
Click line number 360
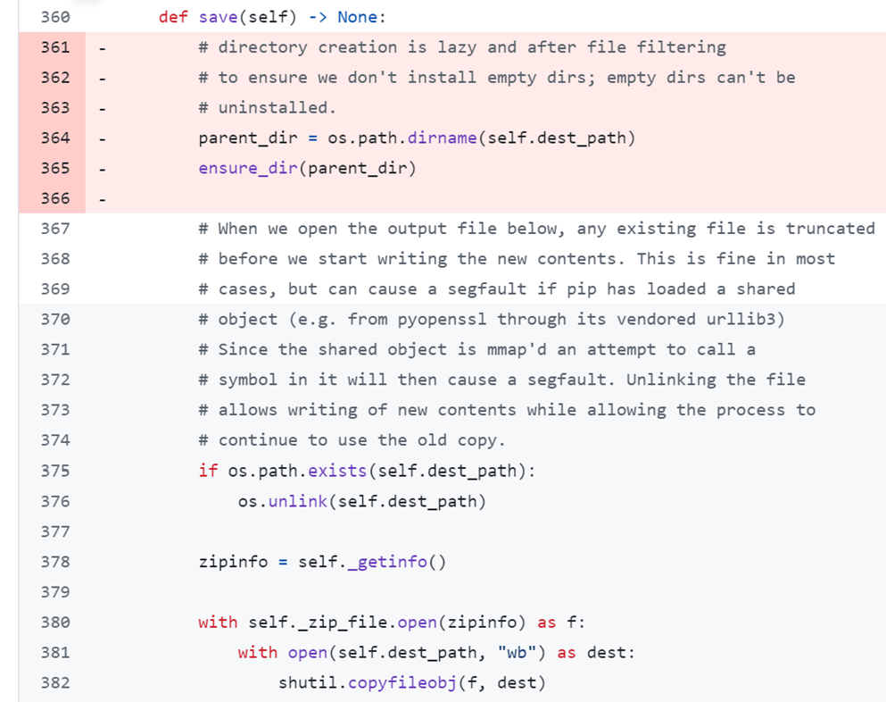pos(55,17)
